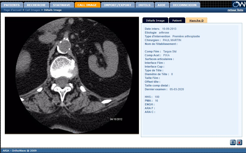246x153 pixels.
Task: Click the Dernier examen date 05-03-2020
Action: (x=177, y=89)
